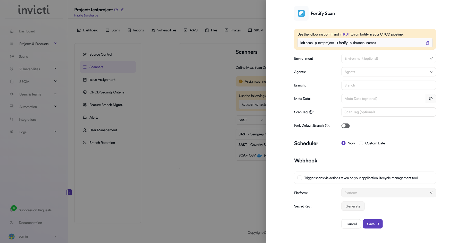Viewport: 464px width, 243px height.
Task: Click the Dashboard home icon in sidebar
Action: [12, 31]
